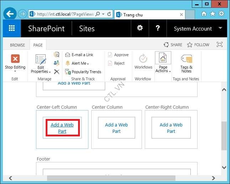Viewport: 230px width, 184px height.
Task: Select the PAGE ribbon tab
Action: click(x=38, y=45)
